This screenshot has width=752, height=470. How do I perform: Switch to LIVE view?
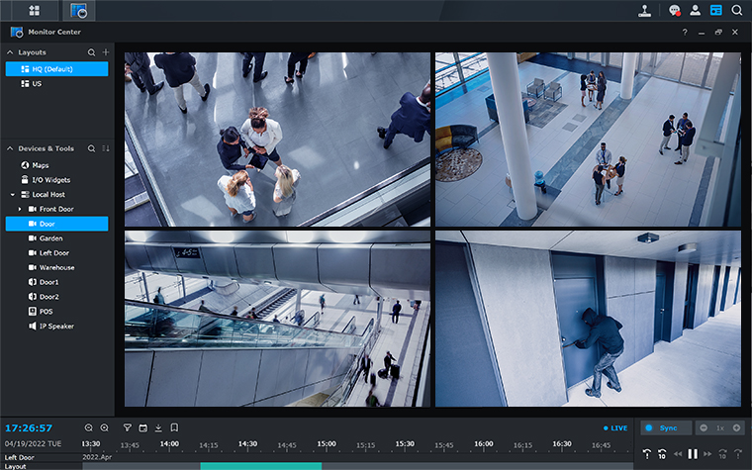point(615,427)
